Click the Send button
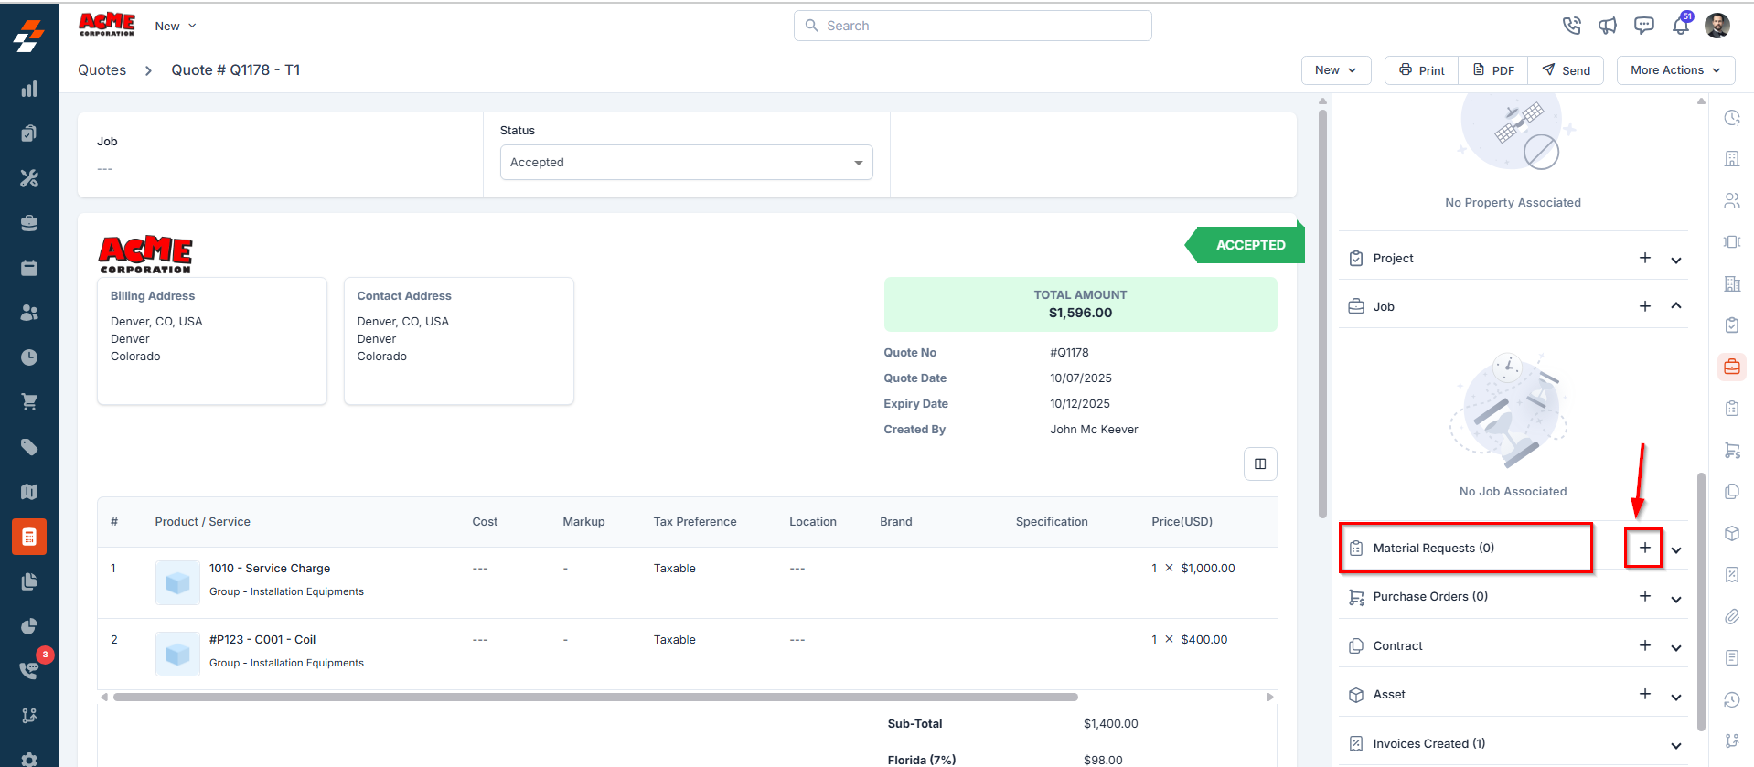This screenshot has width=1754, height=767. point(1566,70)
